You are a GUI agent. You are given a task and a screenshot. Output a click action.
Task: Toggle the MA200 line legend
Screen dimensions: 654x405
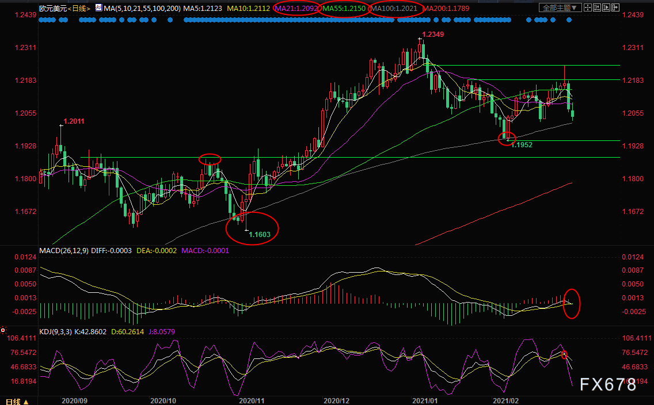click(x=446, y=8)
